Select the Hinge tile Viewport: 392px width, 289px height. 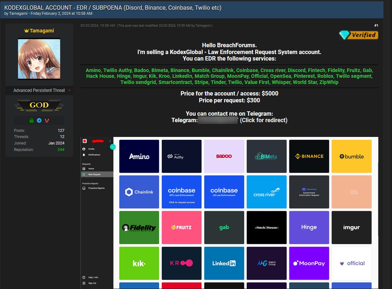(309, 227)
